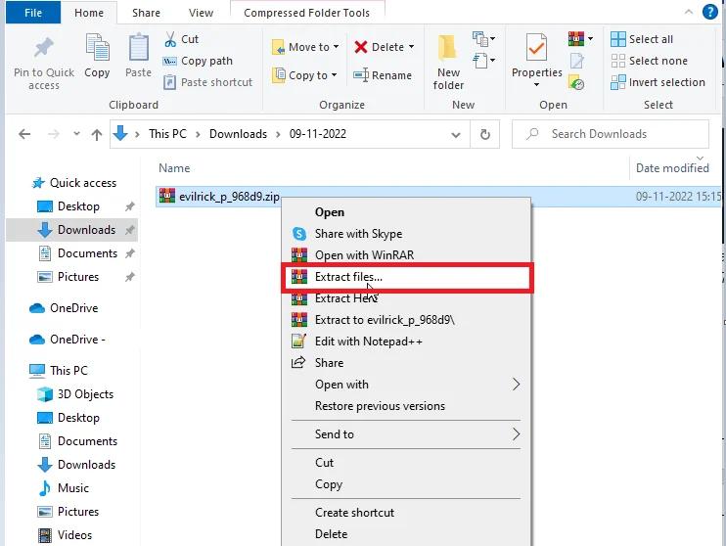Open Music folder under This PC
The height and width of the screenshot is (546, 726).
pyautogui.click(x=64, y=488)
